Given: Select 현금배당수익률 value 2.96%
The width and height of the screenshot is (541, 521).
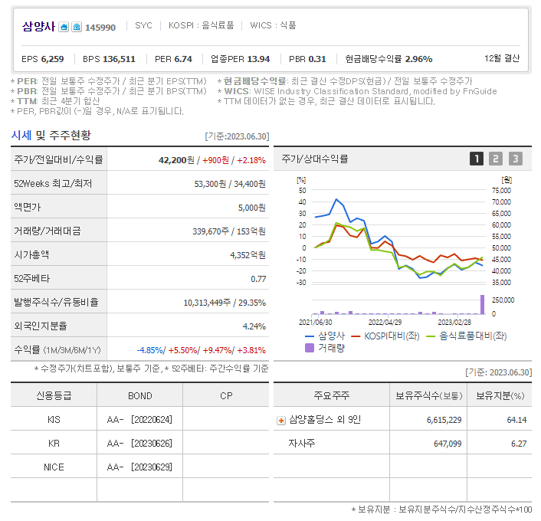Looking at the screenshot, I should pyautogui.click(x=418, y=59).
